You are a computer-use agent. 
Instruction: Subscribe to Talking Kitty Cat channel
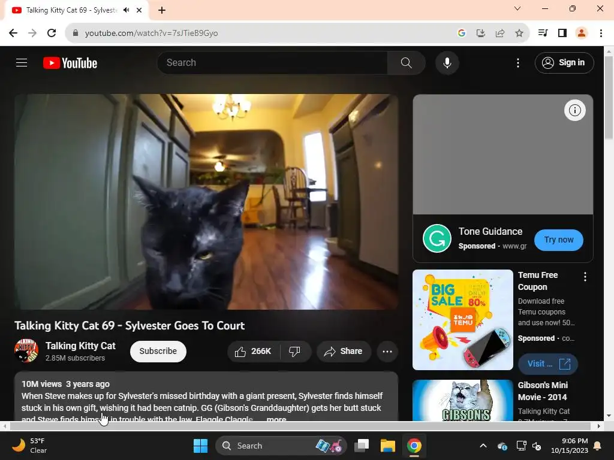point(158,351)
